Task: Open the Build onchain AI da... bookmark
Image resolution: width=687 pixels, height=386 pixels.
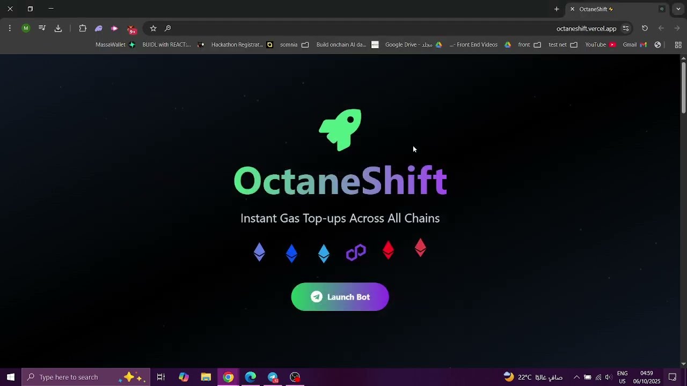Action: (347, 45)
